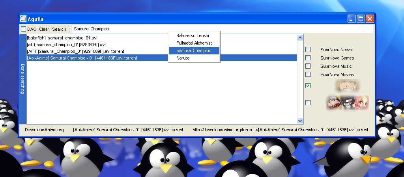Click the results list scroll up arrow

(300, 38)
